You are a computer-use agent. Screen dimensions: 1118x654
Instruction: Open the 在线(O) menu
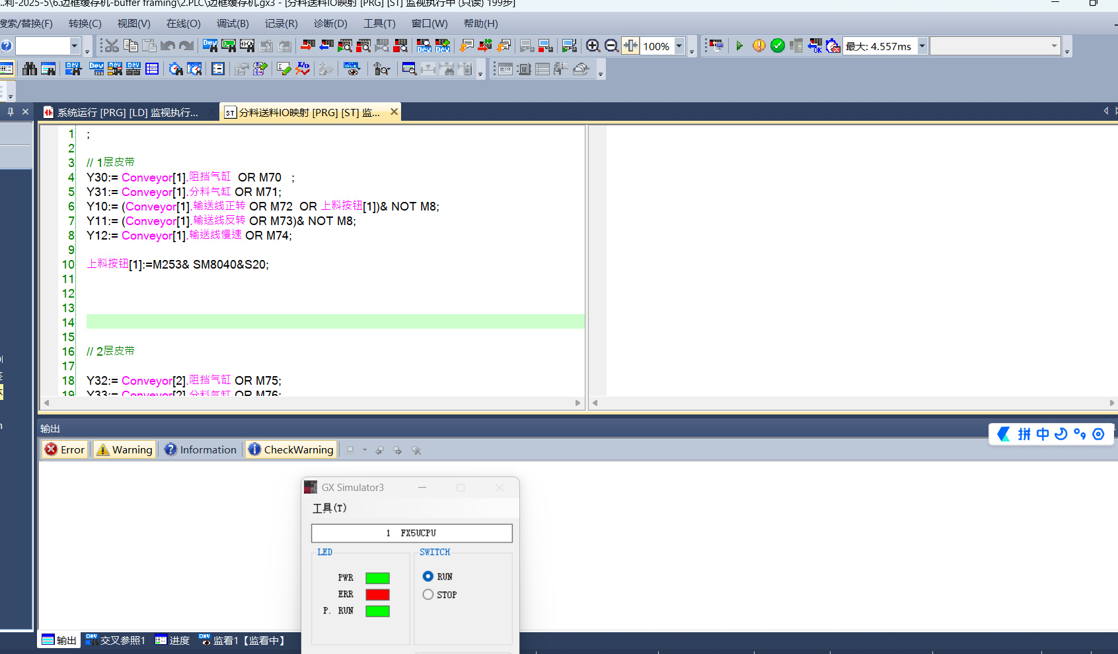pos(183,24)
